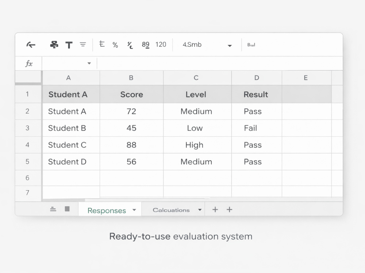The image size is (365, 273).
Task: Select column A header
Action: click(71, 78)
